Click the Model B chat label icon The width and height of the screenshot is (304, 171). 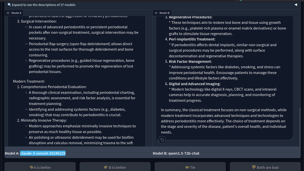[x=157, y=13]
